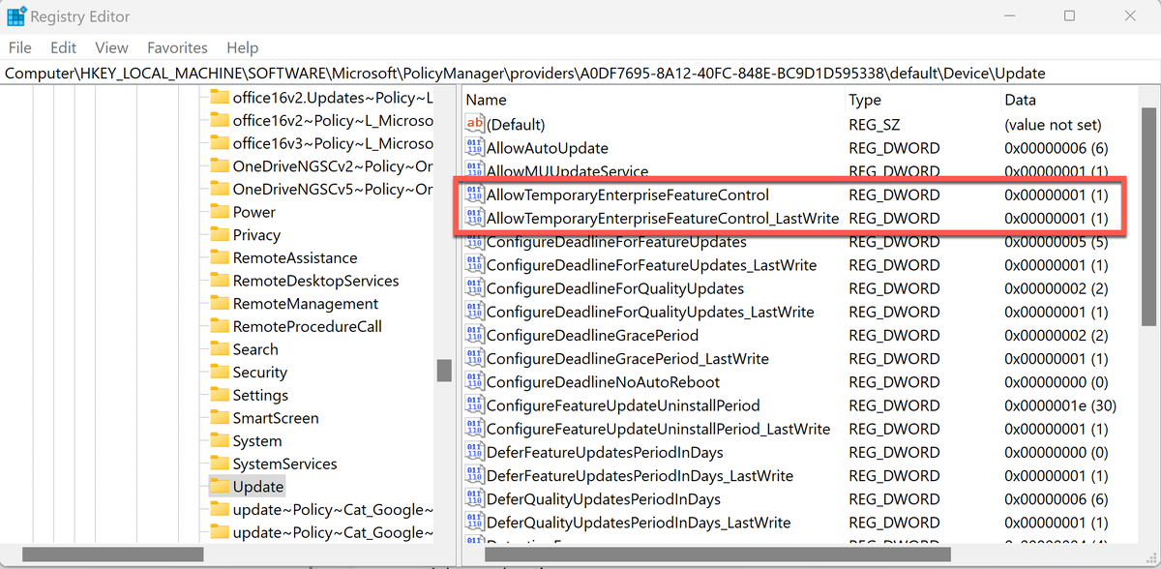Image resolution: width=1161 pixels, height=569 pixels.
Task: Click DWORD icon for DeferFeatureUpdatesPeriodInDays
Action: coord(475,452)
